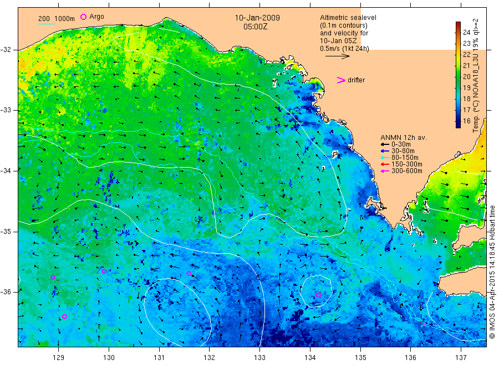Click the '0.5m/s (1kt 24h)' label

pos(344,49)
